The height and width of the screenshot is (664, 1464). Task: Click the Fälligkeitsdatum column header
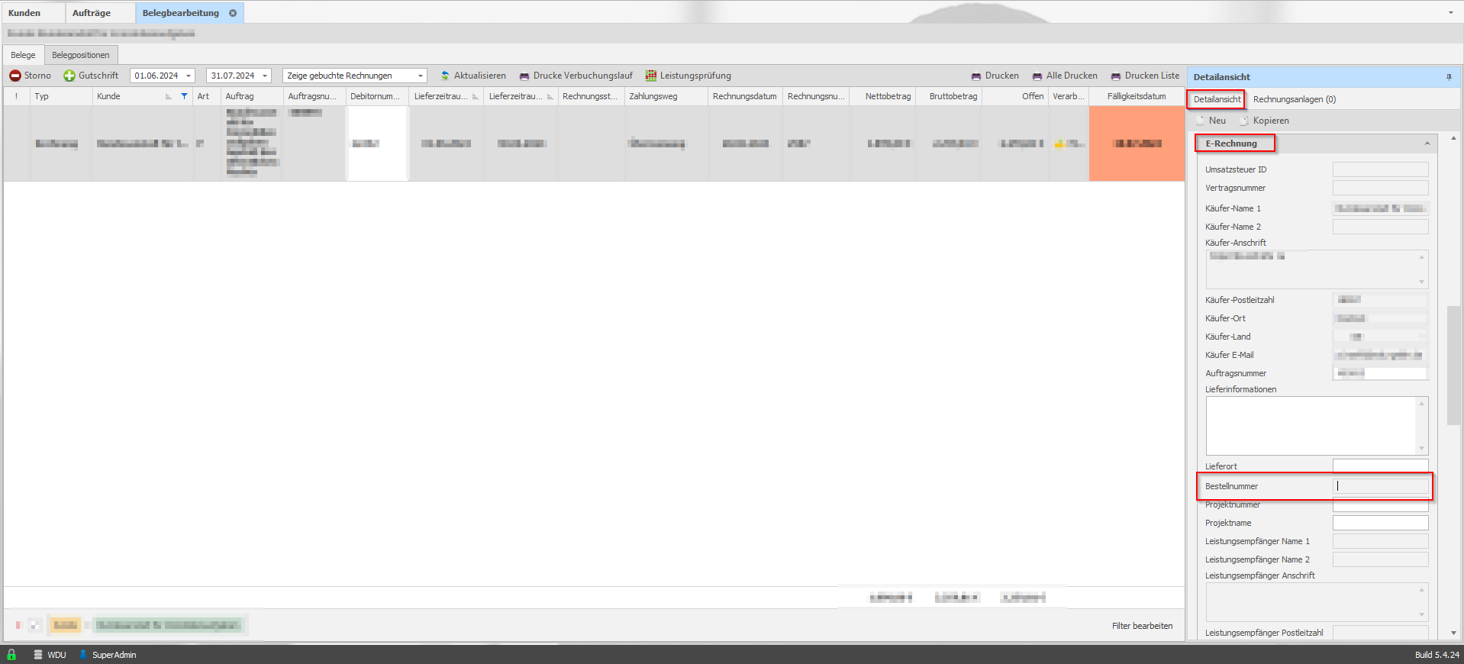point(1137,96)
